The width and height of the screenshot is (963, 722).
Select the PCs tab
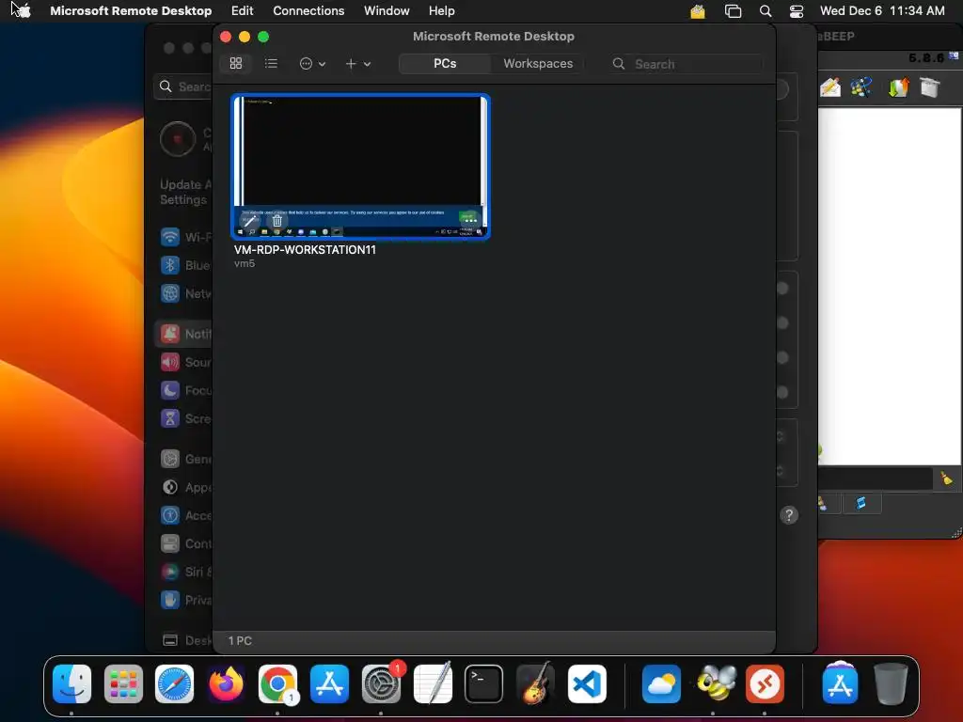coord(445,63)
